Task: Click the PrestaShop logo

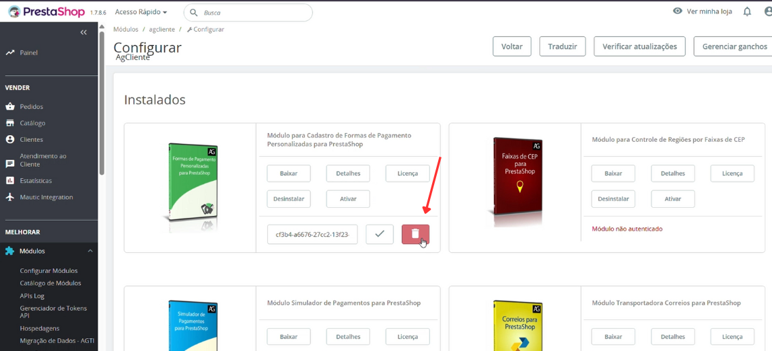Action: click(47, 12)
